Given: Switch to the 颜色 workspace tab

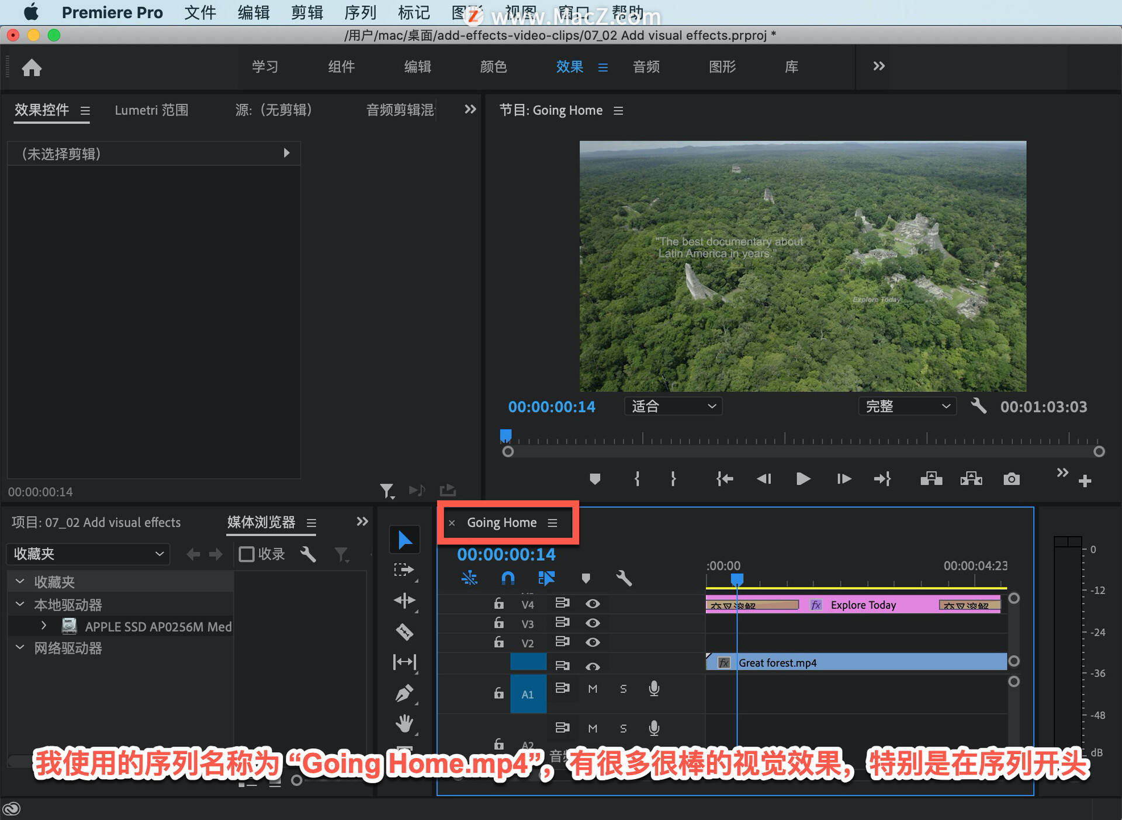Looking at the screenshot, I should 493,67.
